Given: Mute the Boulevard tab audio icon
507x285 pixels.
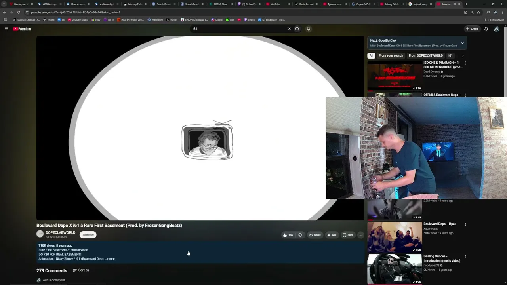Looking at the screenshot, I should (x=454, y=4).
